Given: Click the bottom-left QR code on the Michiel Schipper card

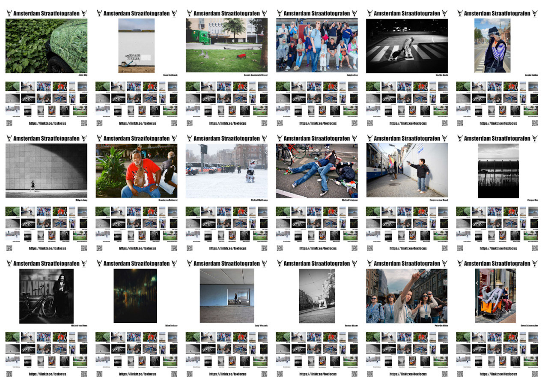Looking at the screenshot, I should pos(280,248).
